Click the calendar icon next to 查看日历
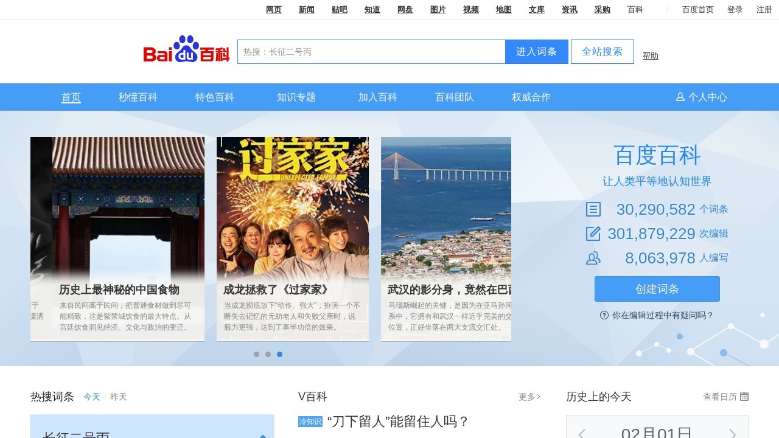779x438 pixels. [744, 397]
